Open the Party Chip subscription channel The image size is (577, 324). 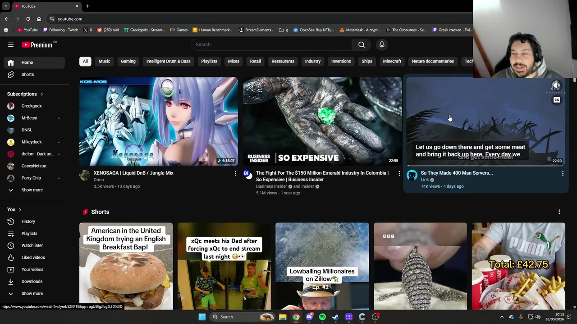click(x=34, y=178)
